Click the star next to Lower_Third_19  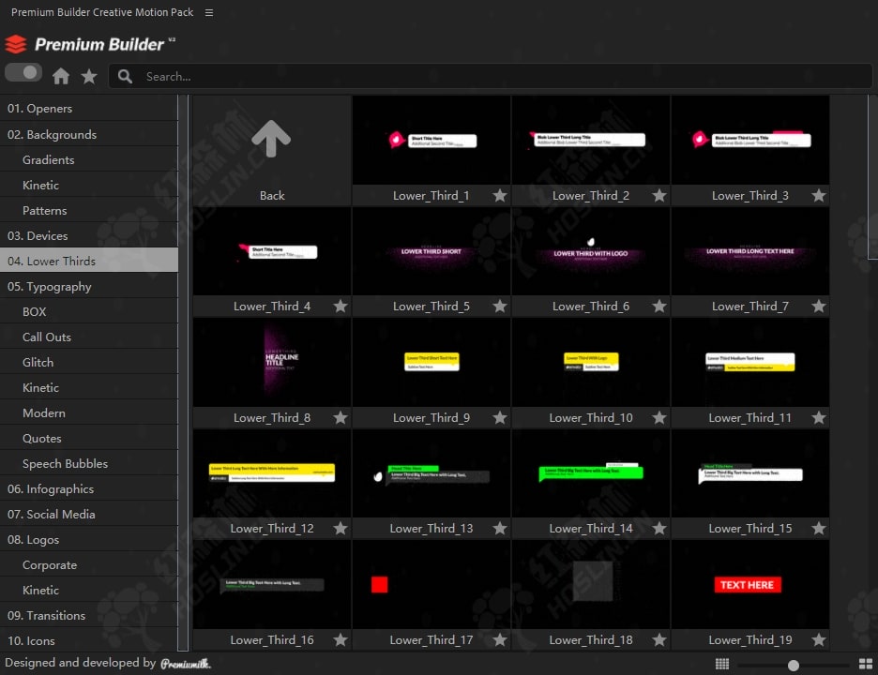pyautogui.click(x=819, y=639)
